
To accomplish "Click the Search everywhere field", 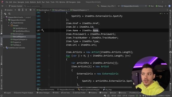I will click(33, 6).
